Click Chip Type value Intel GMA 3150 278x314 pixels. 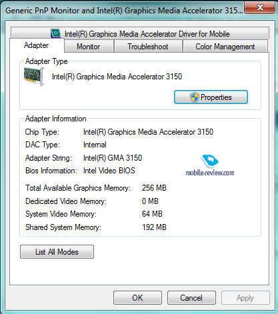(x=148, y=132)
